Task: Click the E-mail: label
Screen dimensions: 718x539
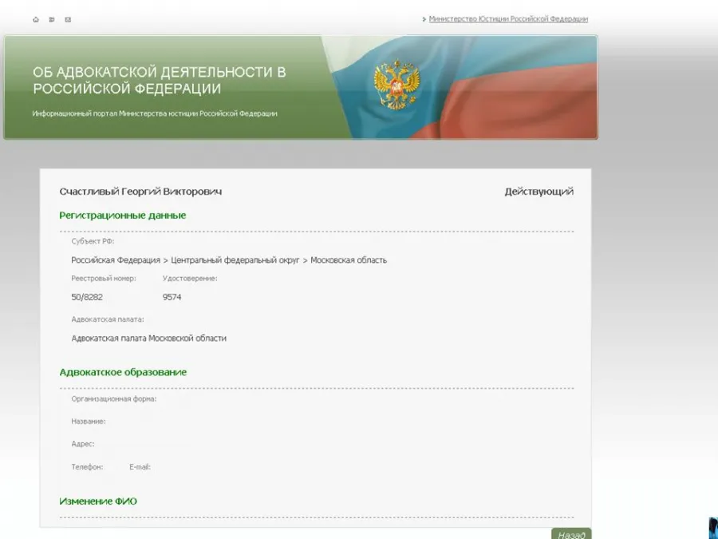Action: click(x=140, y=467)
